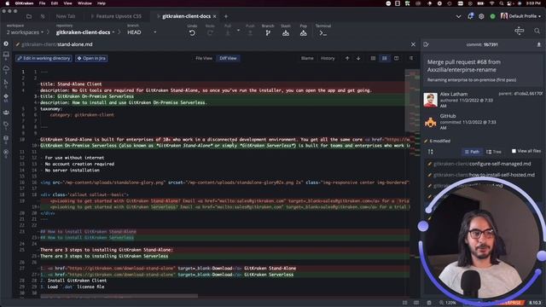The image size is (546, 307).
Task: Click the zoom 120% status bar indicator
Action: coord(448,303)
